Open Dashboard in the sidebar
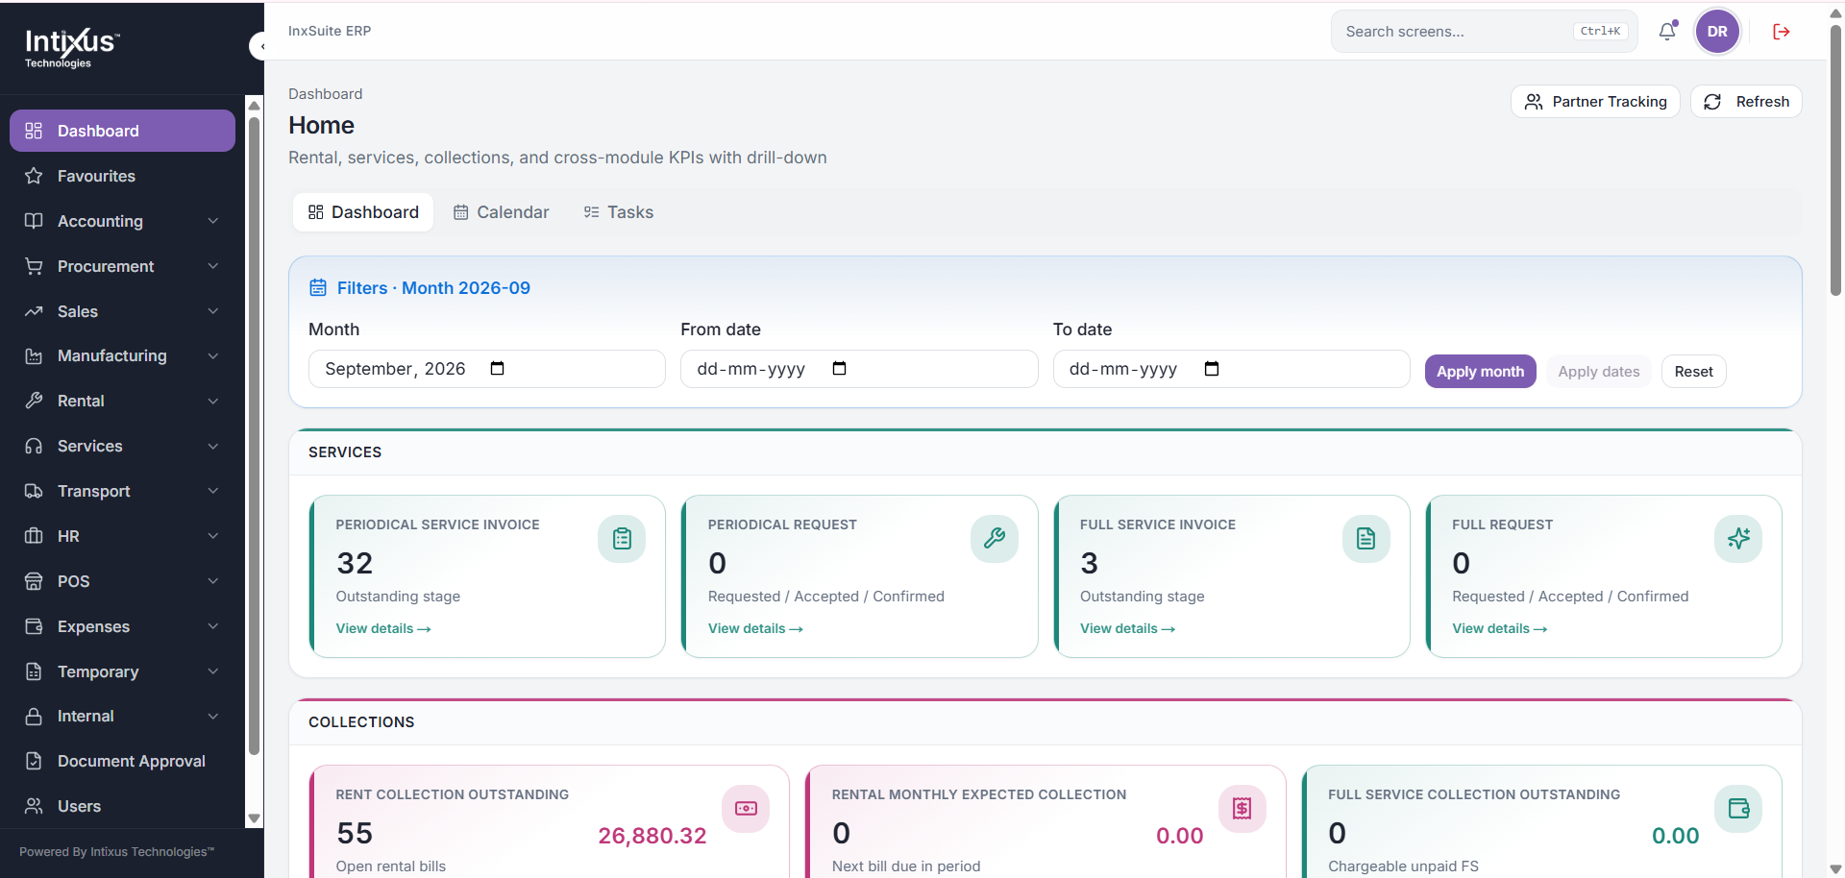 122,131
